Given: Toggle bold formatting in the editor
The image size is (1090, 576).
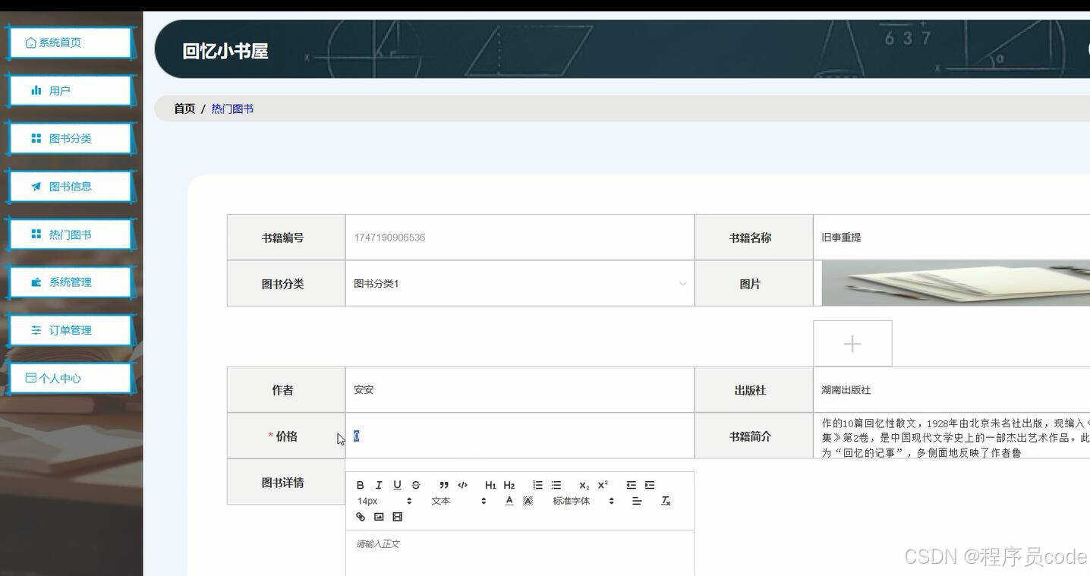Looking at the screenshot, I should coord(361,485).
